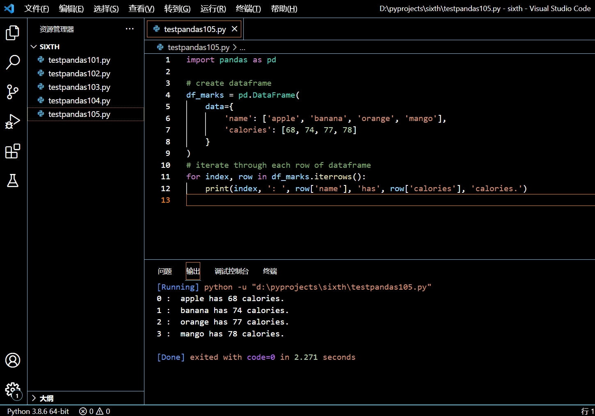Open the 查看(V) menu
This screenshot has width=595, height=416.
click(142, 9)
